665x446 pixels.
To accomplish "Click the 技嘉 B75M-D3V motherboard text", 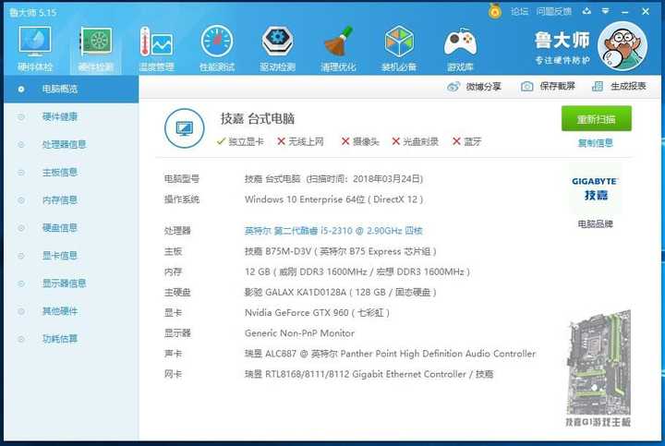I will click(340, 251).
